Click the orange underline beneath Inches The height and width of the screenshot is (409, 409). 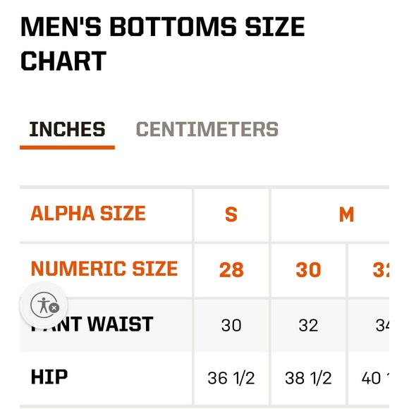pyautogui.click(x=67, y=147)
